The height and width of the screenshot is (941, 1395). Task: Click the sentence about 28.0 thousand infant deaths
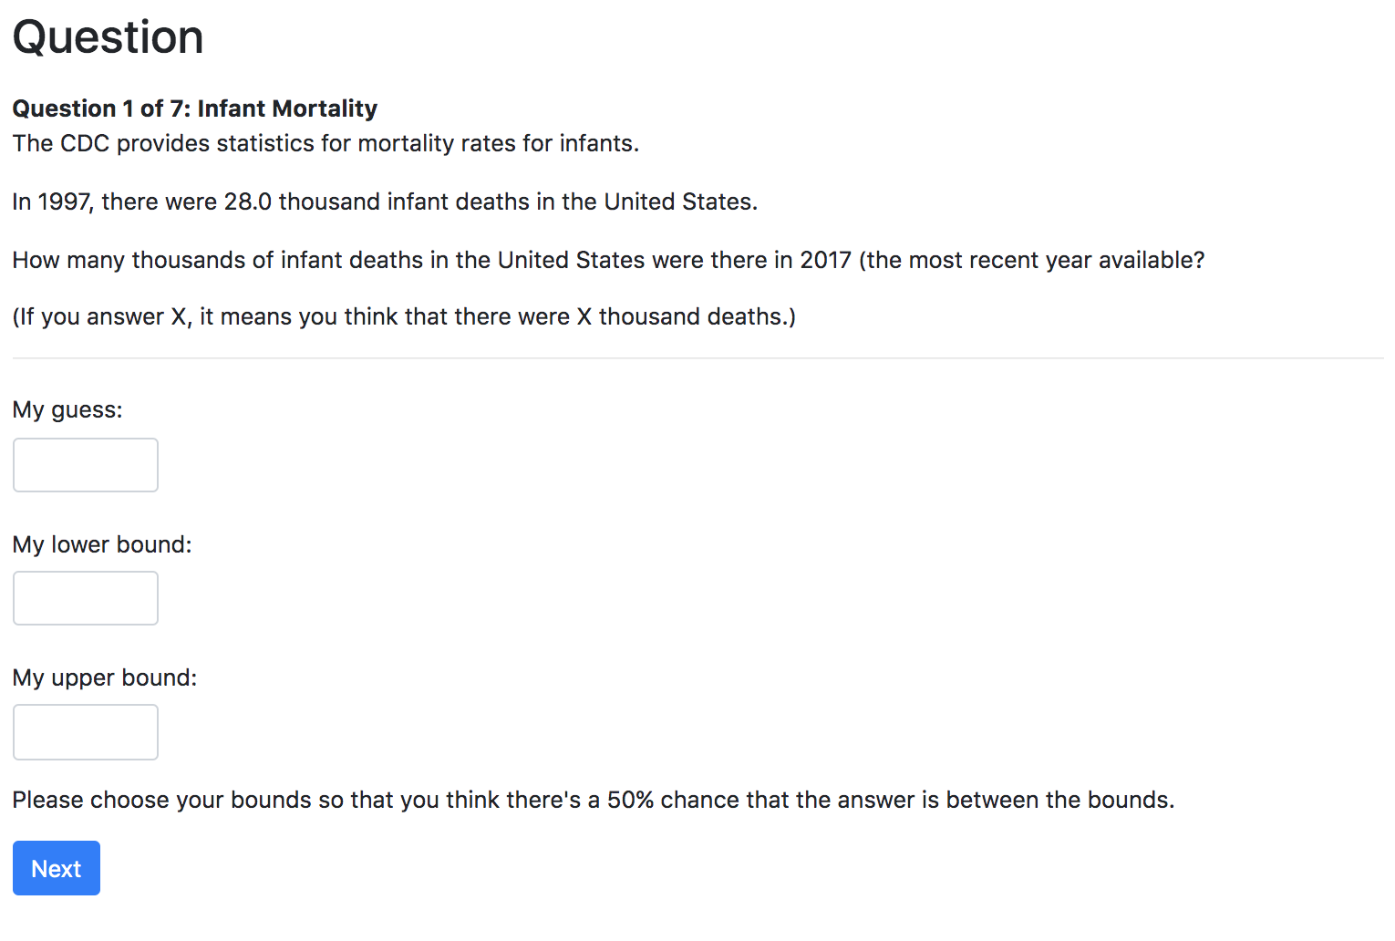(x=385, y=202)
